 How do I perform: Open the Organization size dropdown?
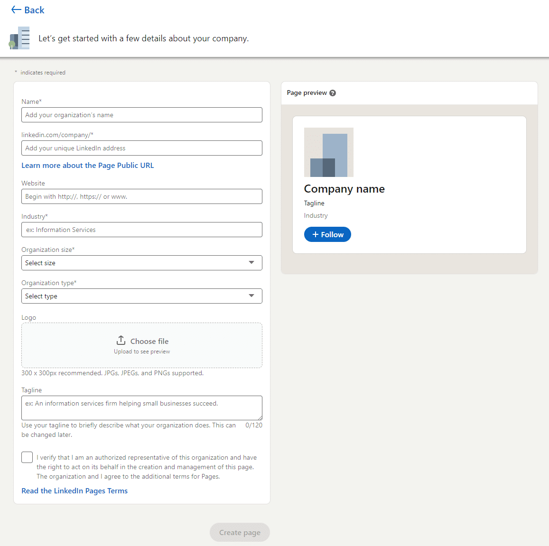(x=141, y=263)
